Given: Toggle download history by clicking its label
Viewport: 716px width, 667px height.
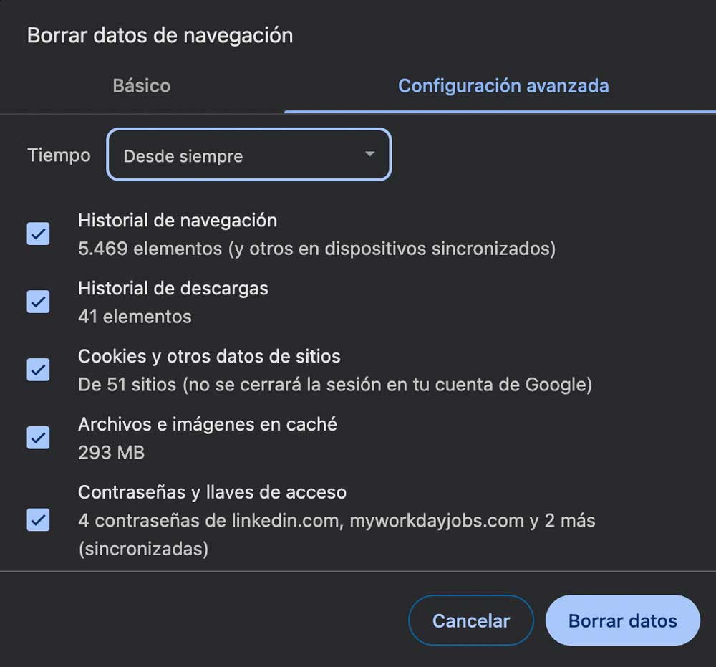Looking at the screenshot, I should click(173, 288).
